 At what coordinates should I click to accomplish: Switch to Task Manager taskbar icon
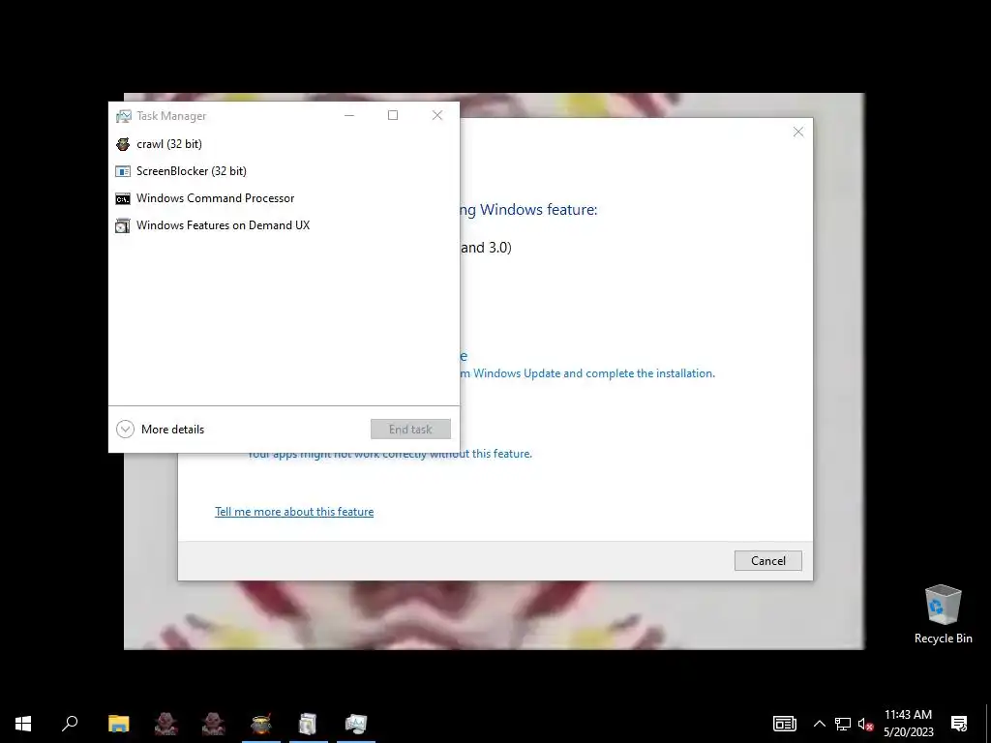click(x=356, y=724)
